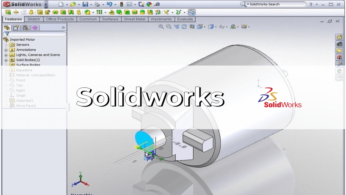The image size is (346, 195).
Task: Open SolidWorks Resources home icon
Action: [339, 37]
